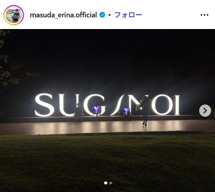Click the right purple heart sticker
Screen dimensions: 215x192
point(126,111)
